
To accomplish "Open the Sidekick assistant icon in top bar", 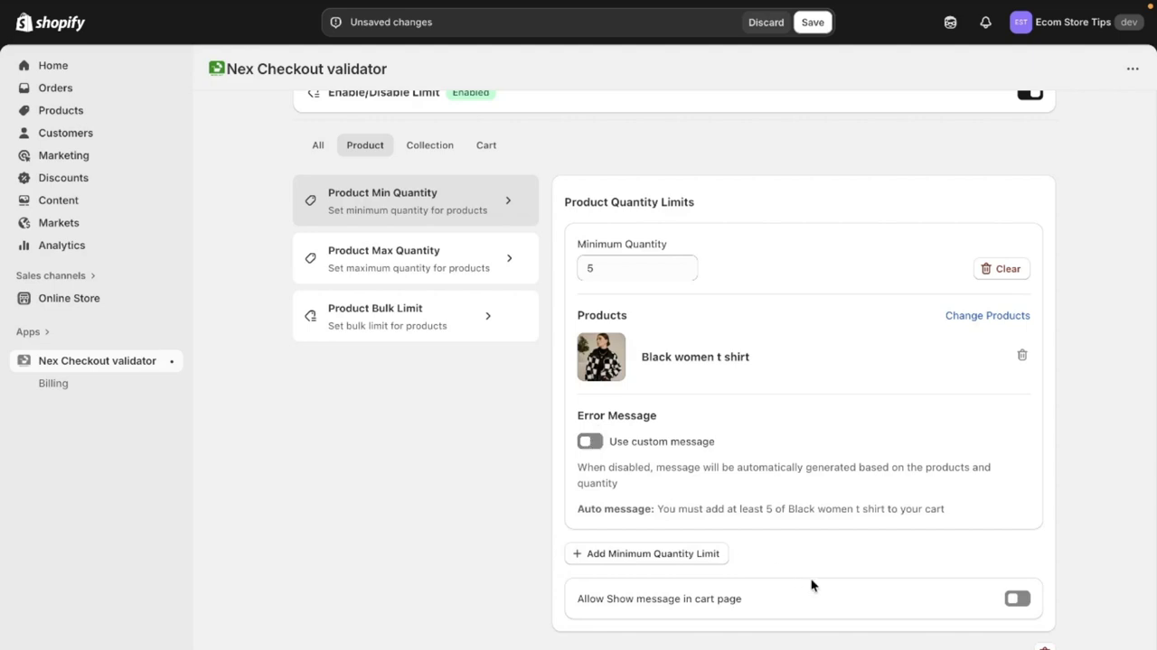I will click(x=950, y=23).
